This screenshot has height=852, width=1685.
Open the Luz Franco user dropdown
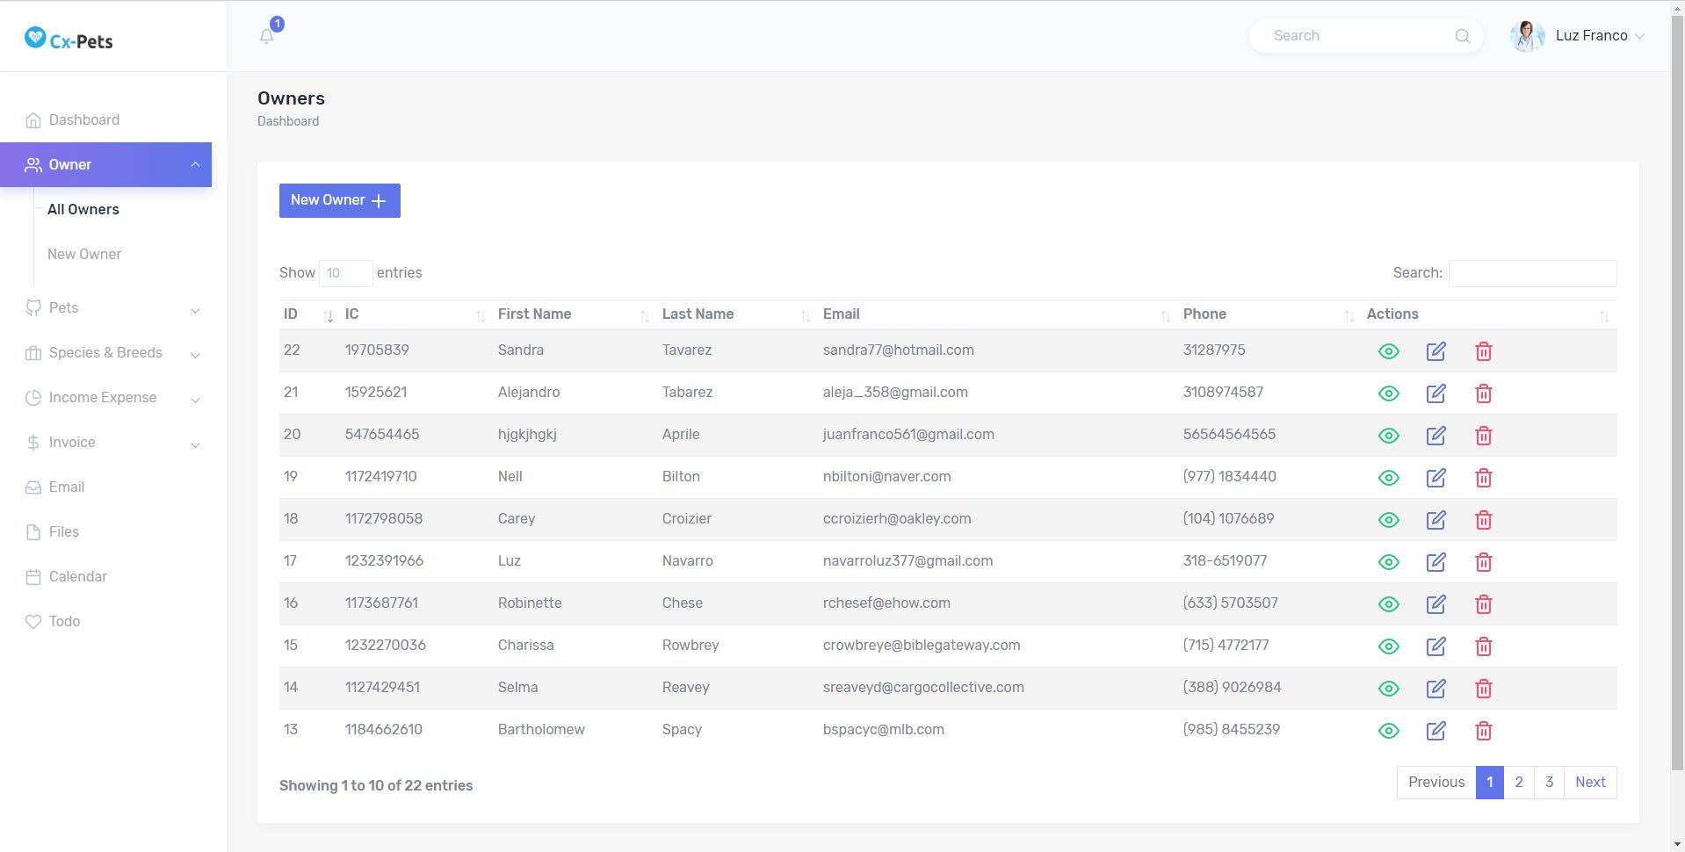1578,36
